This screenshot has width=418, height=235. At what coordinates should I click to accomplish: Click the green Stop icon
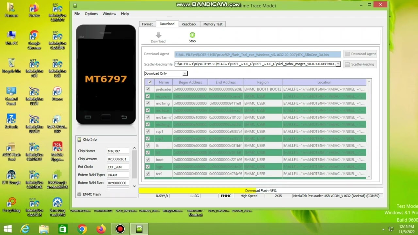[192, 35]
